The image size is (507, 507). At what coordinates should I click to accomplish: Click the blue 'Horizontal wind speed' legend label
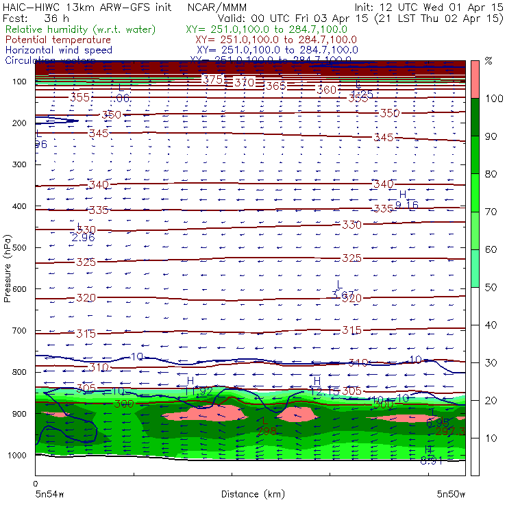[x=59, y=50]
